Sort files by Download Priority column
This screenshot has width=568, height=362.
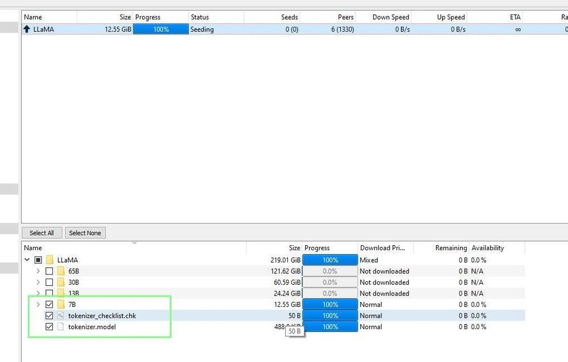coord(386,248)
